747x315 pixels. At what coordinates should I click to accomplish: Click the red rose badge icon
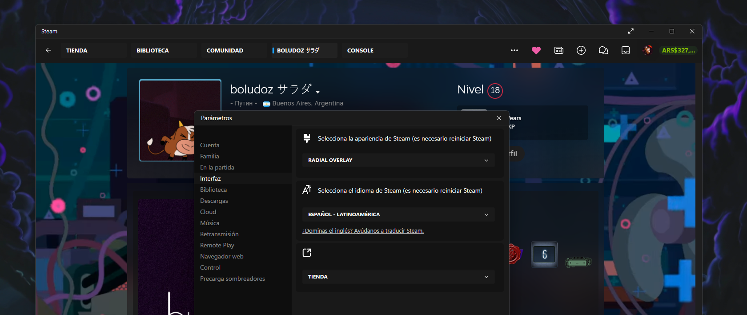click(x=515, y=254)
